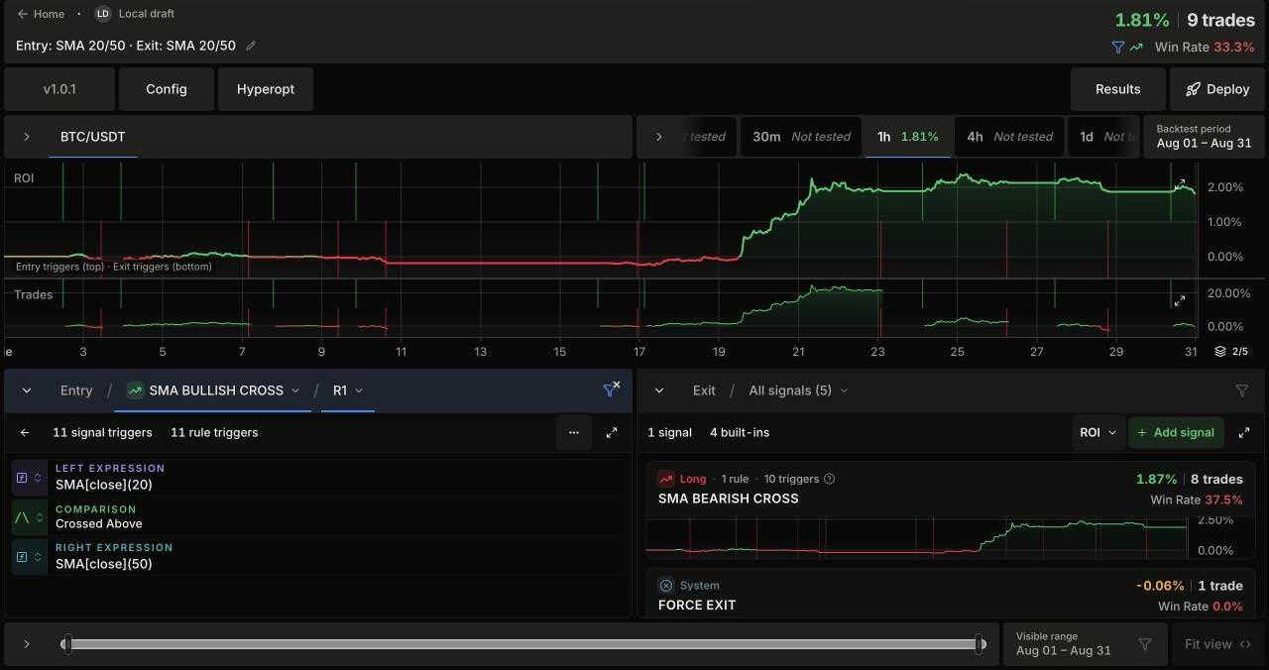Toggle the Exit panel filter icon

(x=1242, y=391)
